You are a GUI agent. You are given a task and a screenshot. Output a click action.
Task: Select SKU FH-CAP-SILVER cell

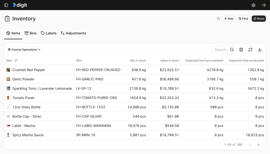coord(89,117)
